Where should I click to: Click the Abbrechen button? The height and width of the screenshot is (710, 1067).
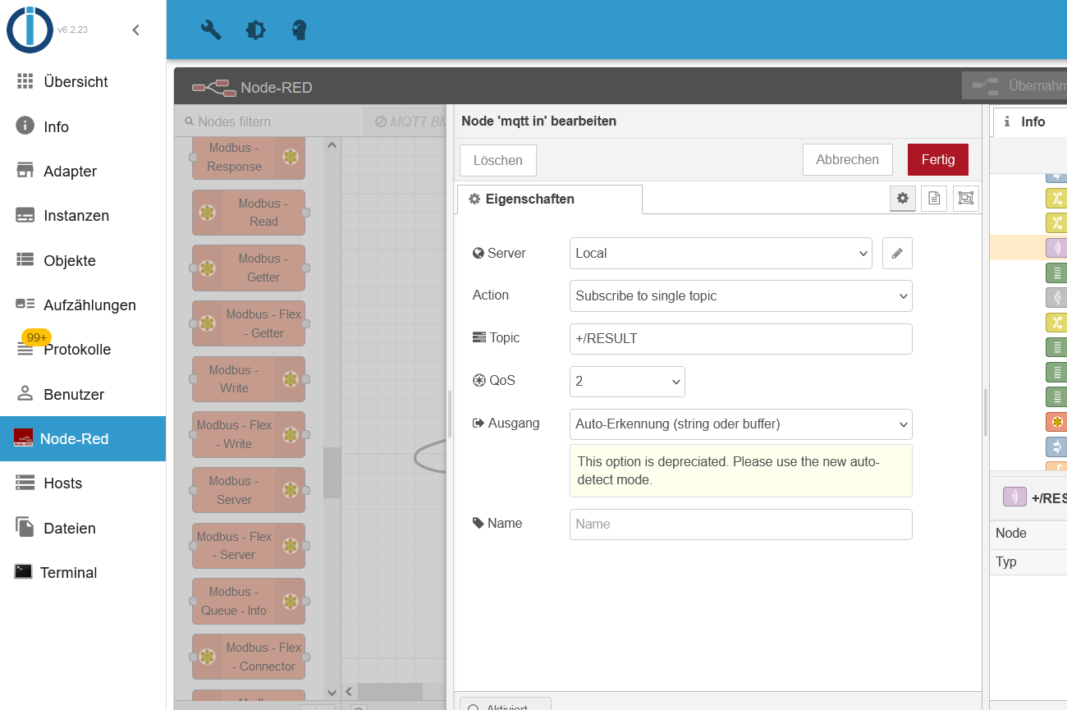coord(848,160)
